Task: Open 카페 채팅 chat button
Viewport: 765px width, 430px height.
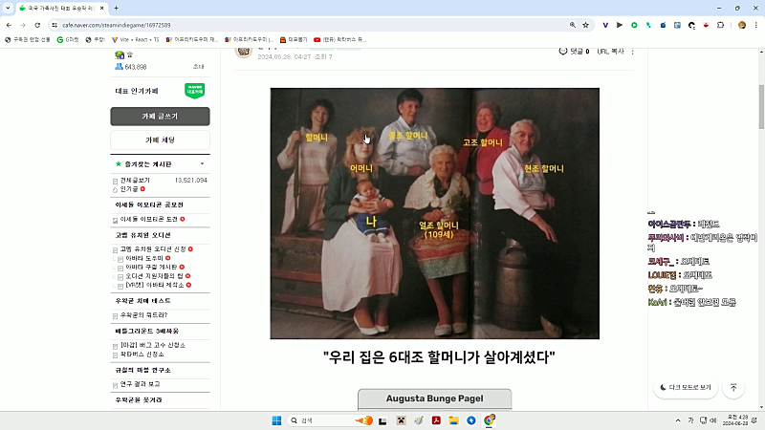Action: 160,140
